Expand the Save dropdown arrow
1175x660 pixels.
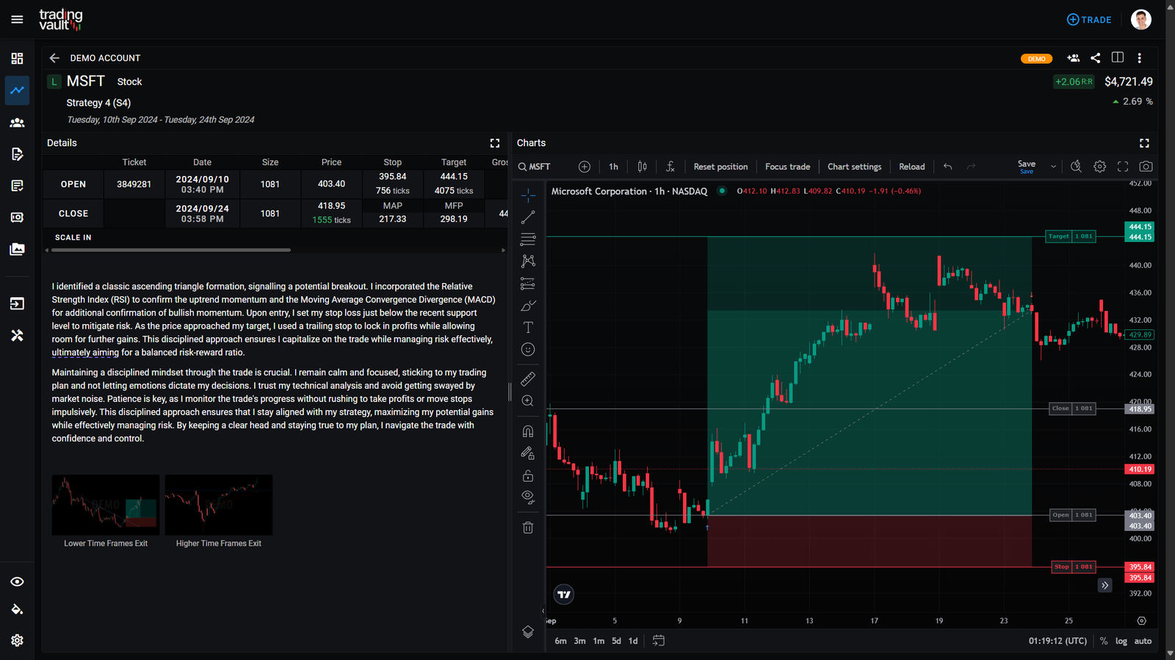click(1053, 166)
